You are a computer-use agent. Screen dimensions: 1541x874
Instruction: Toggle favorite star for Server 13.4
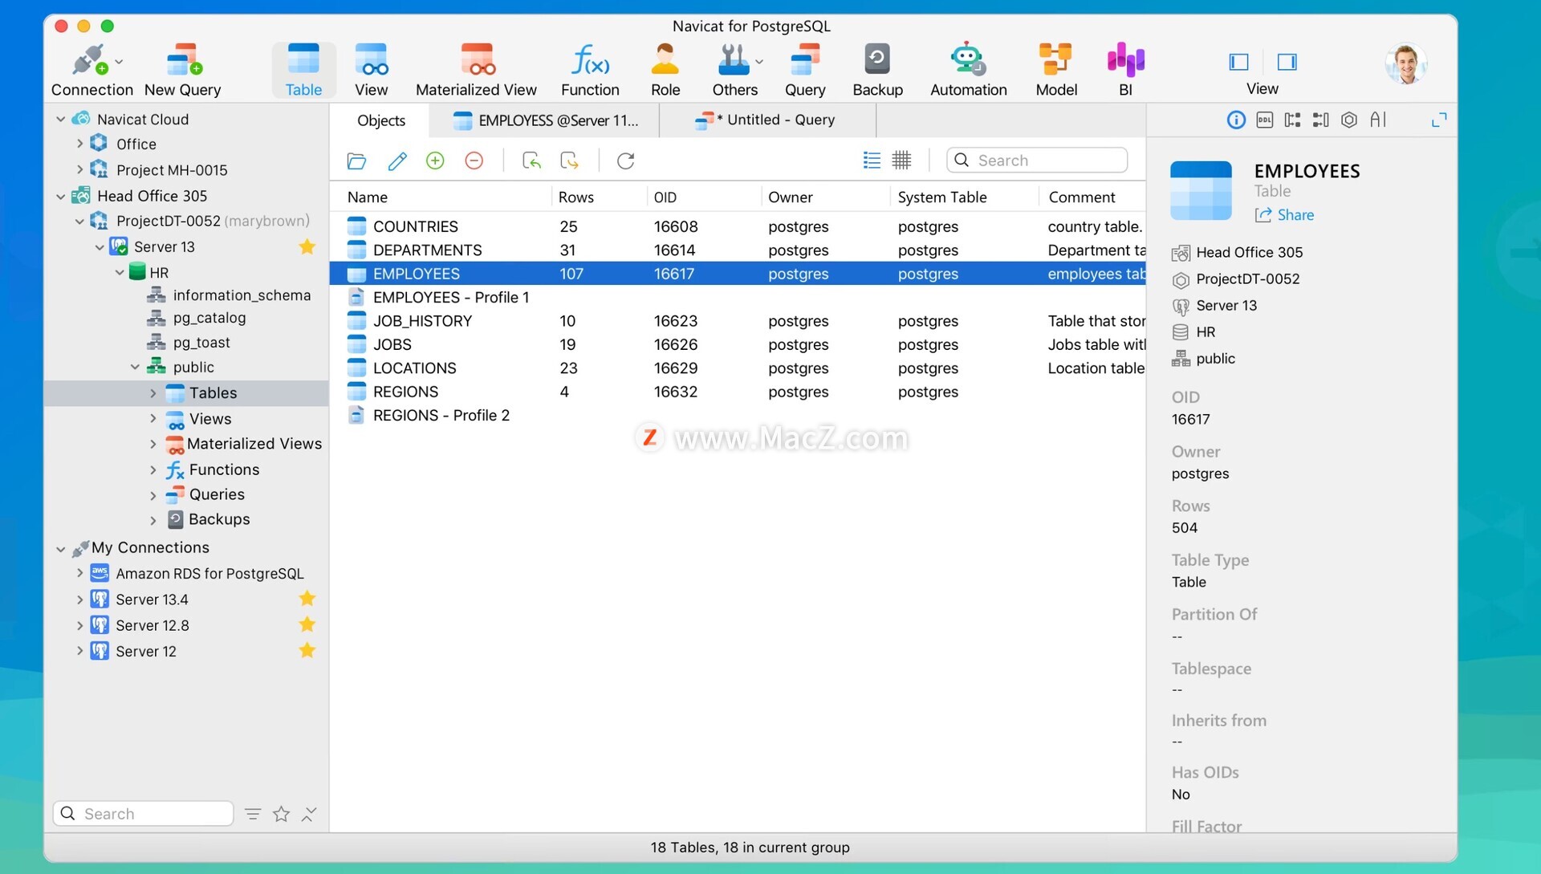click(307, 599)
